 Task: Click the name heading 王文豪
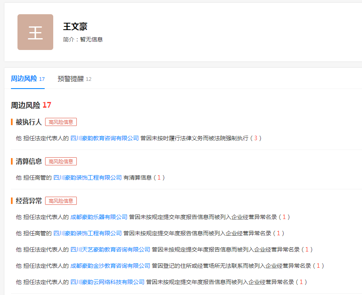tap(75, 26)
